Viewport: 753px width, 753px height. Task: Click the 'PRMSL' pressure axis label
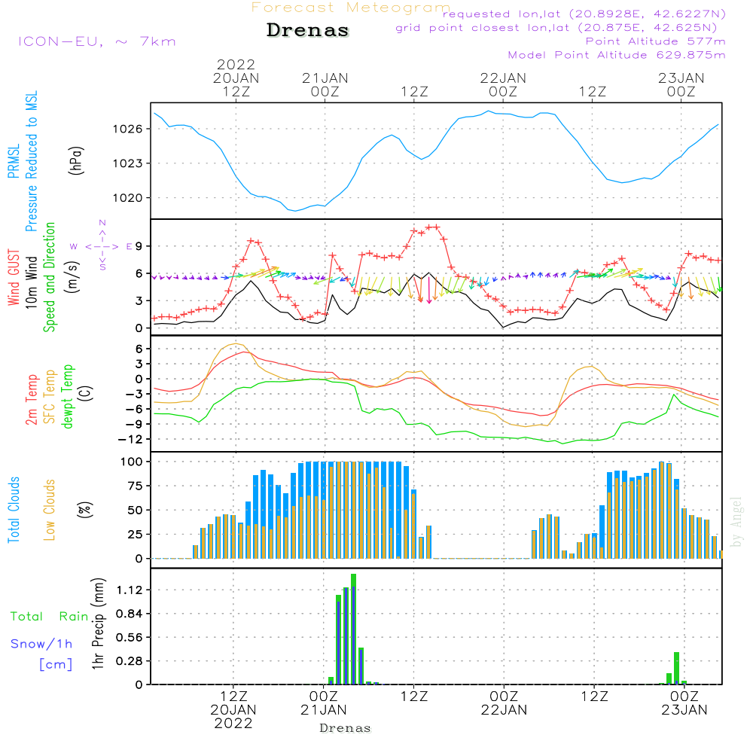point(14,161)
